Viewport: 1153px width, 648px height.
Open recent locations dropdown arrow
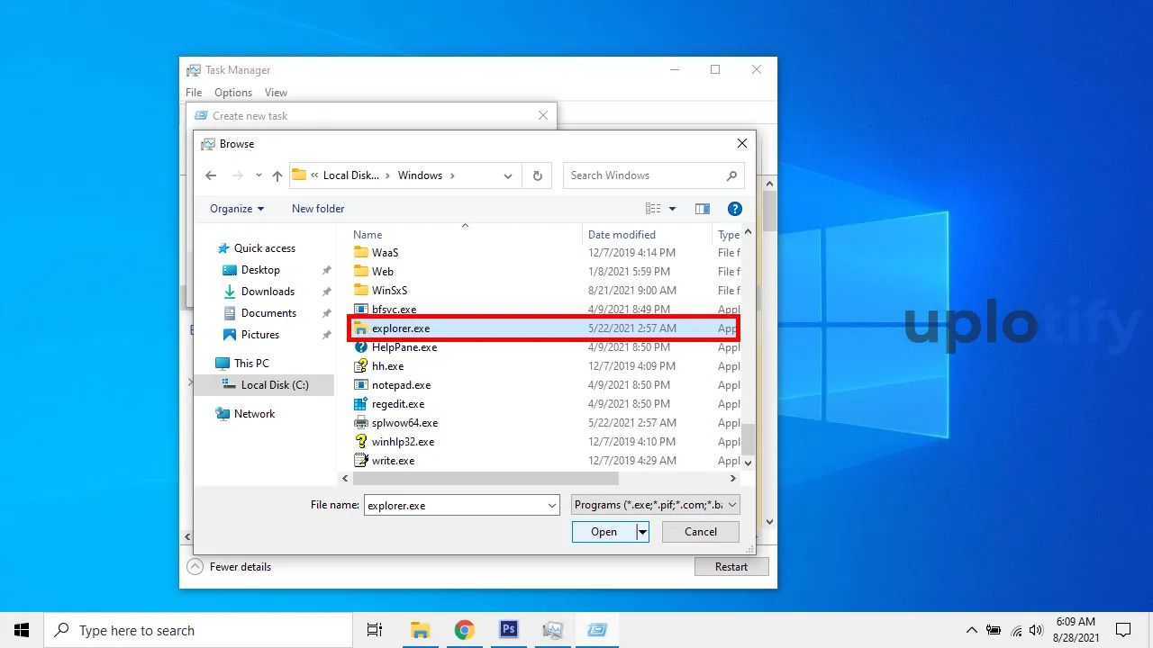coord(259,175)
